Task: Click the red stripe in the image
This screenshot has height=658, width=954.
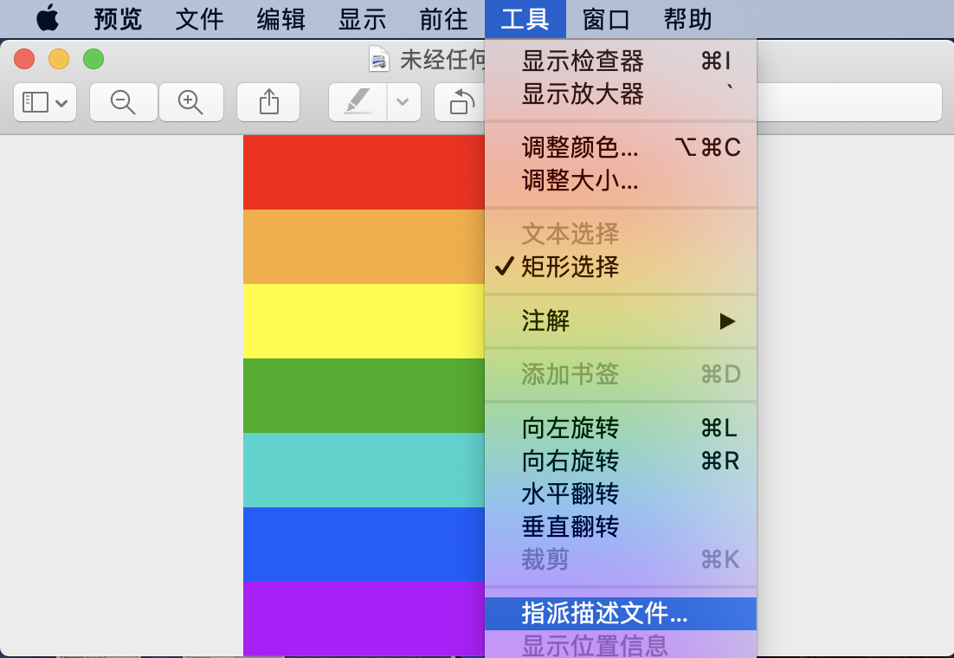Action: (364, 171)
